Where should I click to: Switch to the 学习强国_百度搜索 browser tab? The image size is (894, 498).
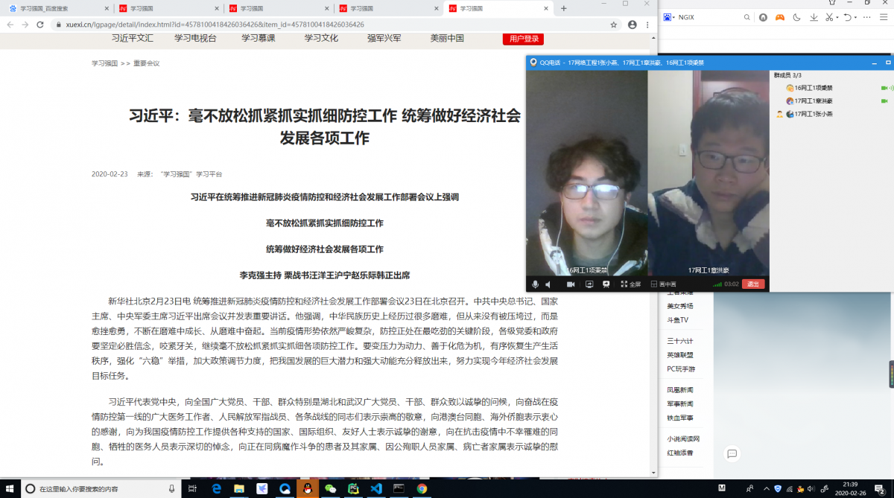[56, 8]
